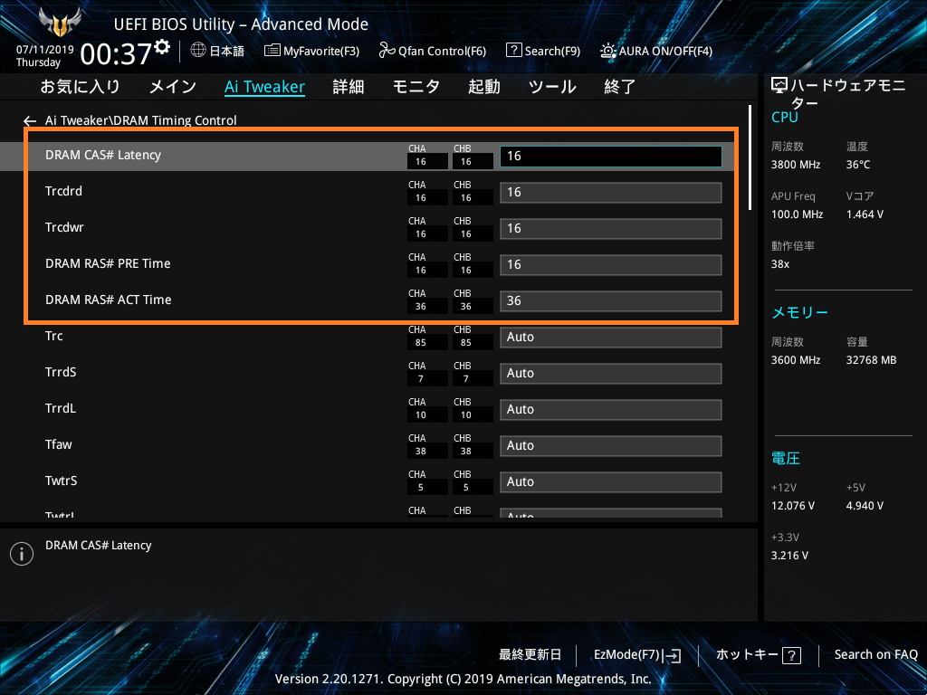Click the EzMode exit arrow icon

coord(673,655)
